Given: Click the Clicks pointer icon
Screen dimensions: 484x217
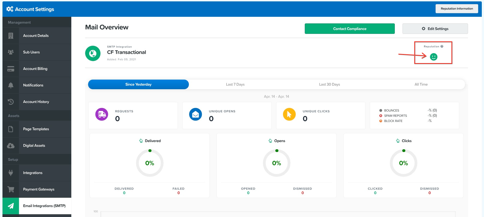Looking at the screenshot, I should (x=398, y=141).
